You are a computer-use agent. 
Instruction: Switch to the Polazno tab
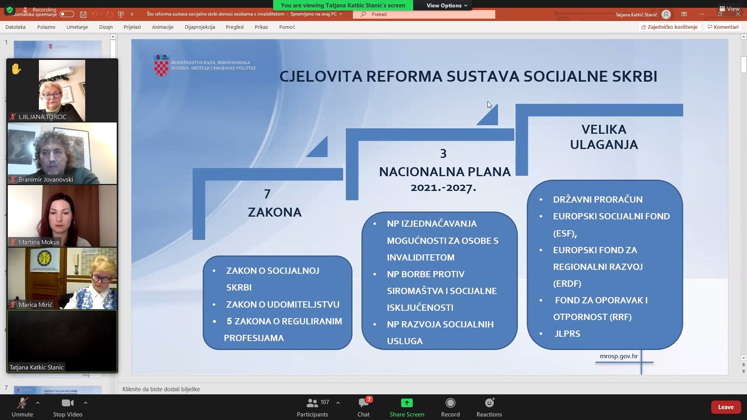[x=46, y=27]
